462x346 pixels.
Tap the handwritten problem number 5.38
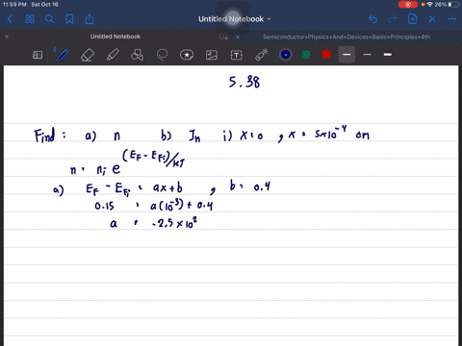244,82
